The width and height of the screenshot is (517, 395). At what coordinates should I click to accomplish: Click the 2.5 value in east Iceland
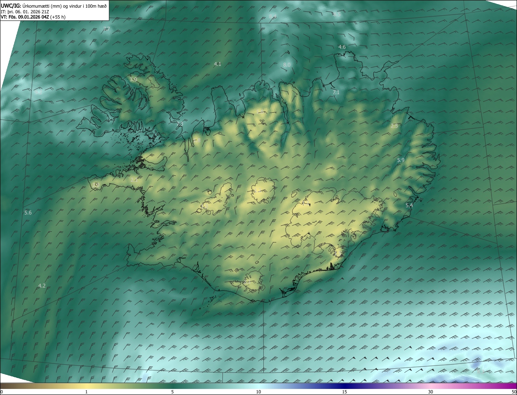(x=394, y=126)
